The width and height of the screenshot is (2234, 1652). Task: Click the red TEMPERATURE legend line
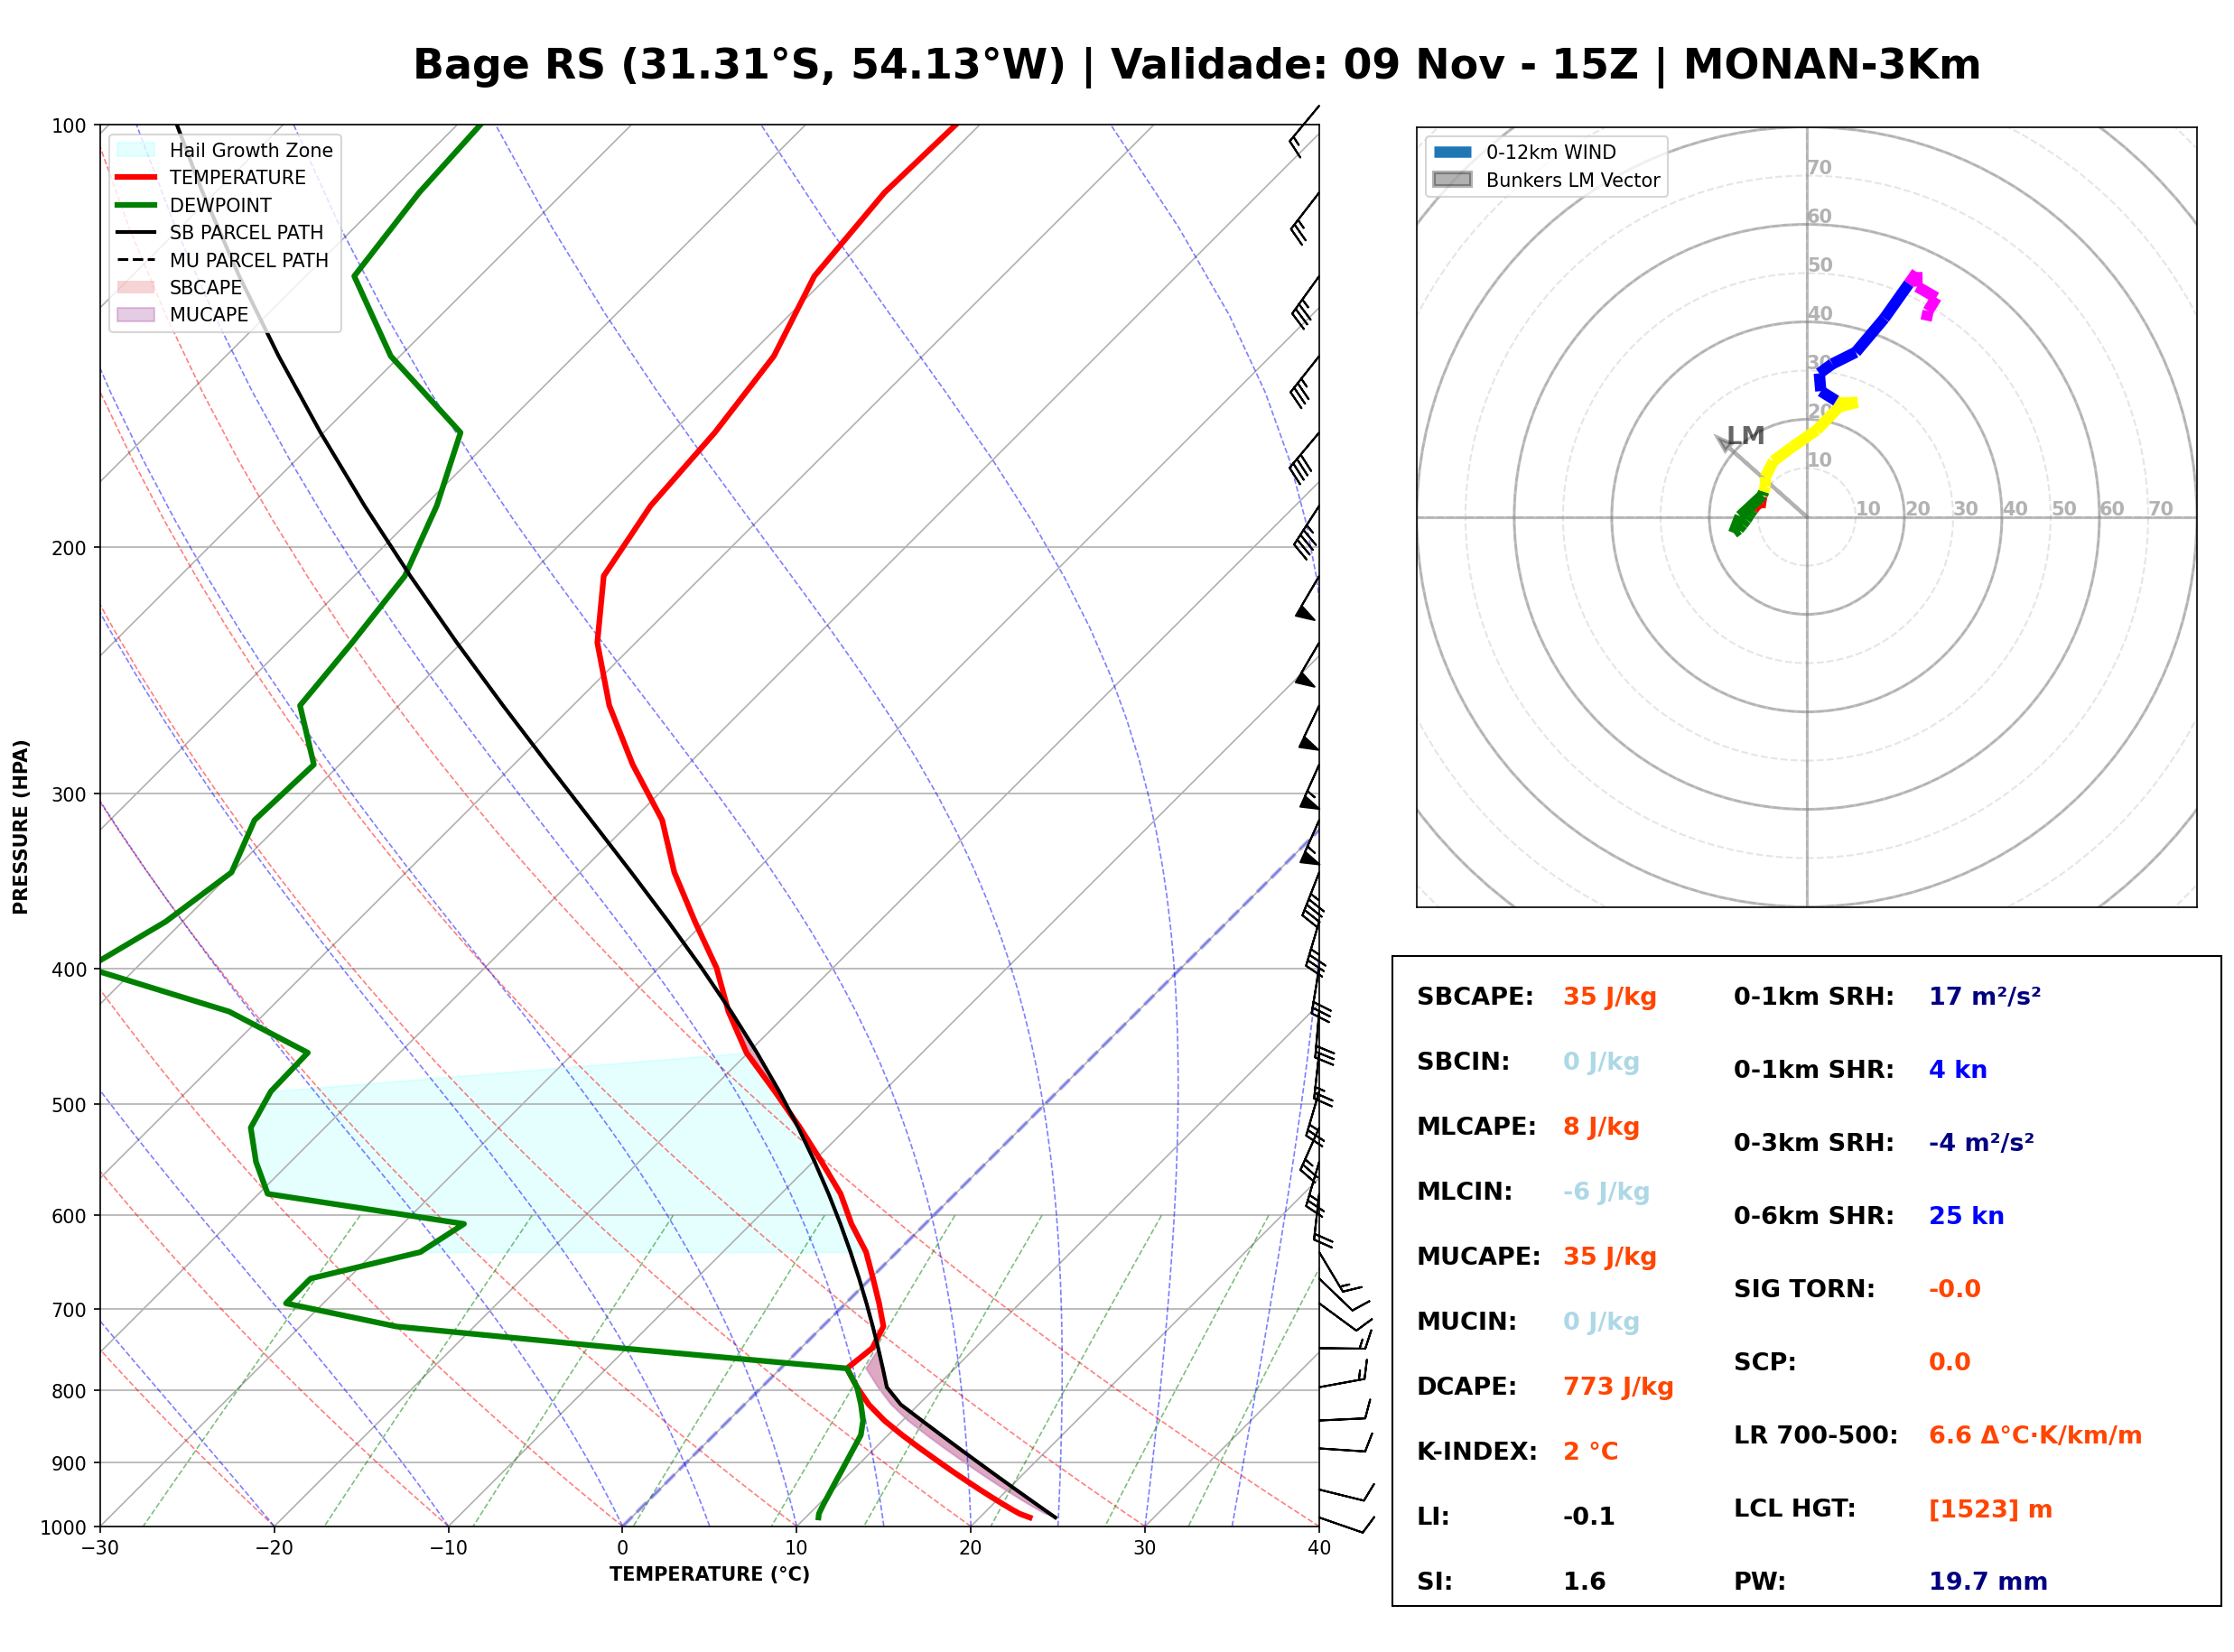[x=136, y=177]
